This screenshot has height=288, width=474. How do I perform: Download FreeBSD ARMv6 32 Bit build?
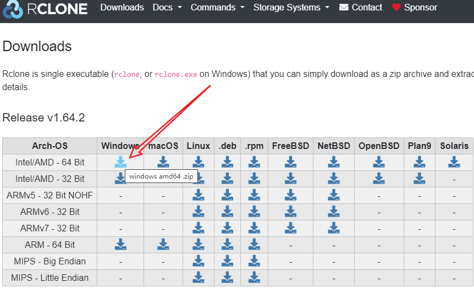(x=290, y=212)
